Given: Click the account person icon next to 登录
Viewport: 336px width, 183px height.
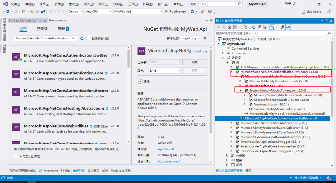Looking at the screenshot, I should point(295,4).
